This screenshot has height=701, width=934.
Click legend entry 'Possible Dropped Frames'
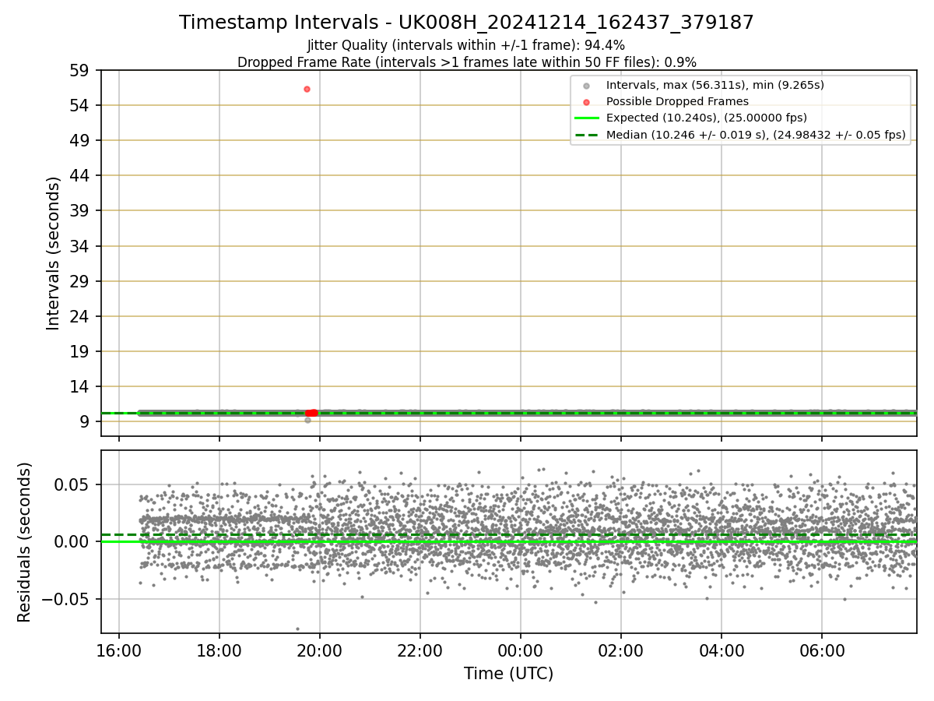(x=677, y=101)
